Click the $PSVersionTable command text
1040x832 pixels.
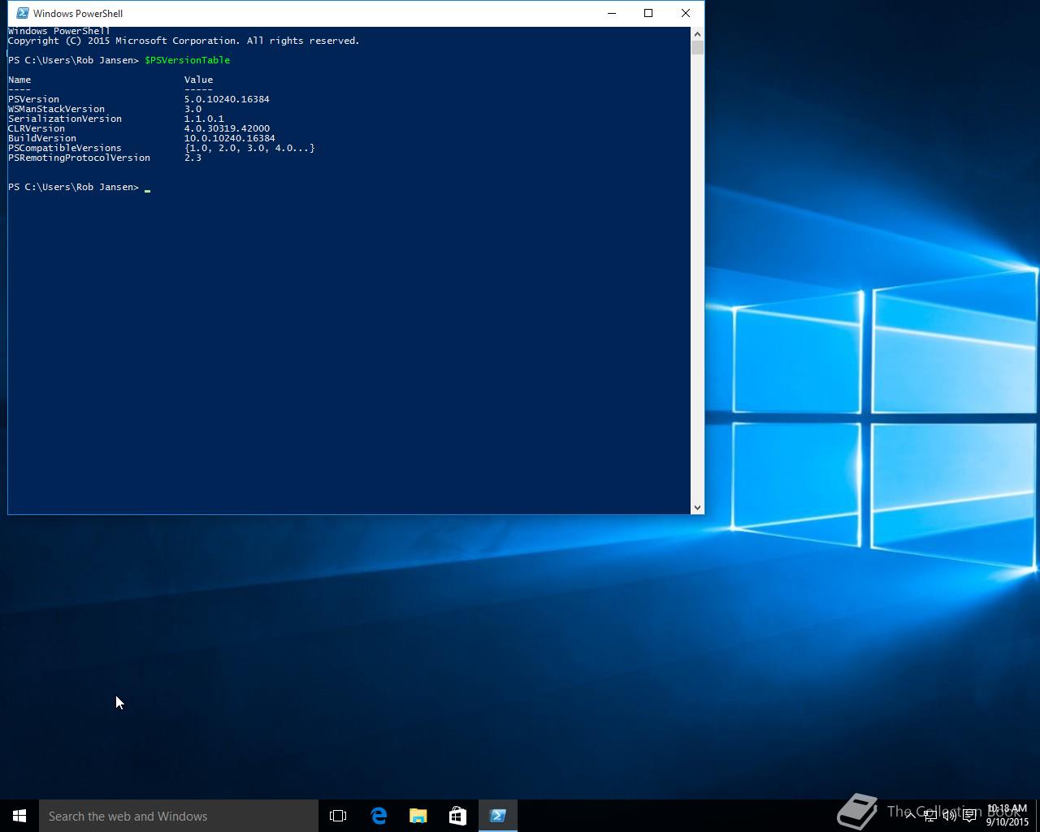click(187, 60)
